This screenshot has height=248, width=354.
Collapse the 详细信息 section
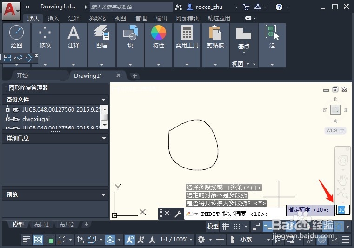tap(104, 138)
